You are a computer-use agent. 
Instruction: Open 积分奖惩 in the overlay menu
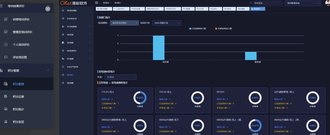click(18, 122)
